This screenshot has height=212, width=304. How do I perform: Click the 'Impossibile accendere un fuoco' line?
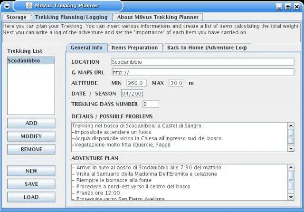(112, 132)
